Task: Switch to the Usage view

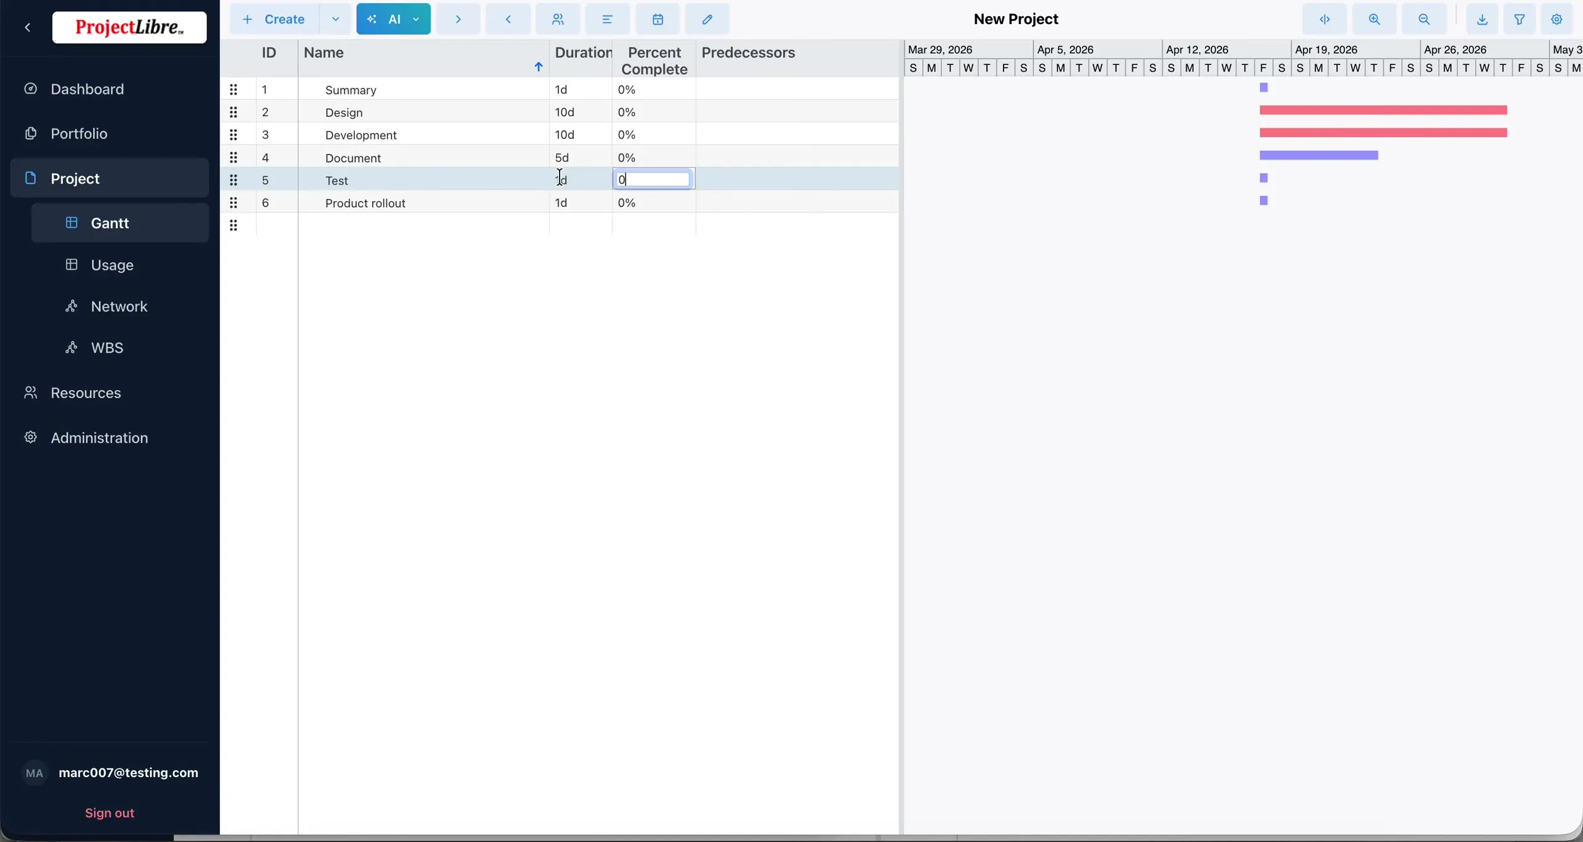Action: click(x=112, y=265)
